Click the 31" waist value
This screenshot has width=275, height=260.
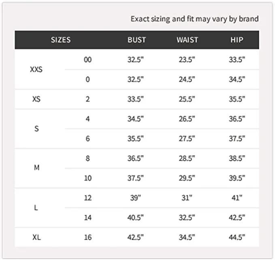click(187, 198)
